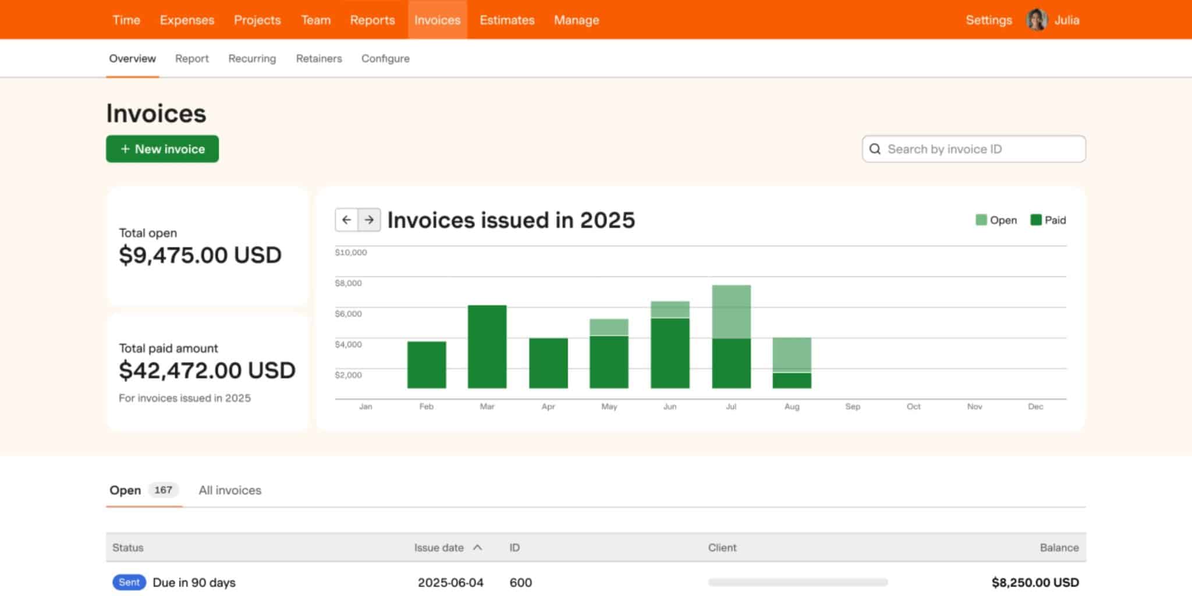The width and height of the screenshot is (1192, 596).
Task: Click Julia's profile avatar
Action: (x=1036, y=20)
